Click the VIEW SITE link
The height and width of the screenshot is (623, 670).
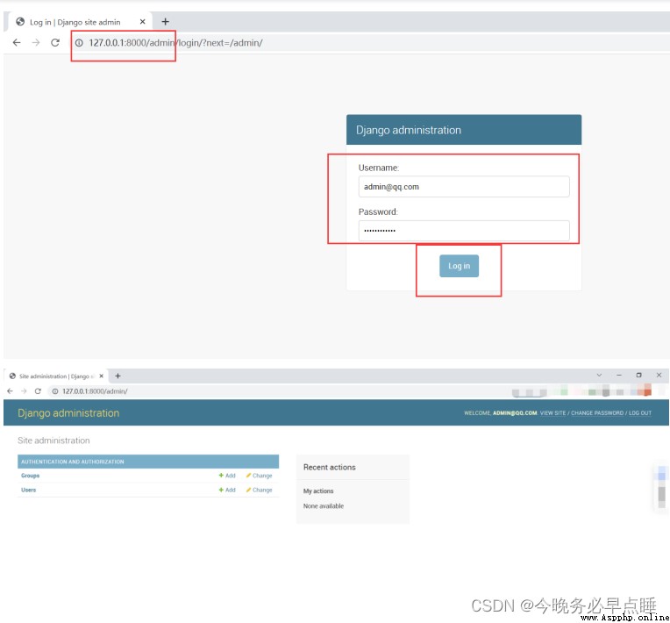[552, 413]
